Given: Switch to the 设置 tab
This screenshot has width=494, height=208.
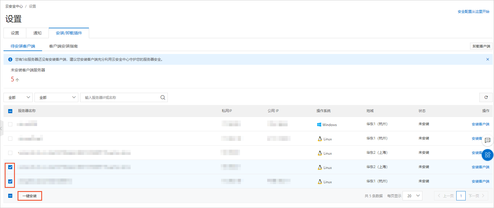Looking at the screenshot, I should click(15, 33).
